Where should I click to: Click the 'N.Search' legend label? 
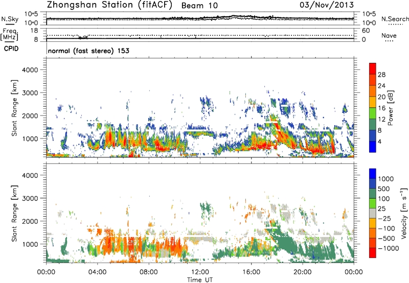point(395,19)
